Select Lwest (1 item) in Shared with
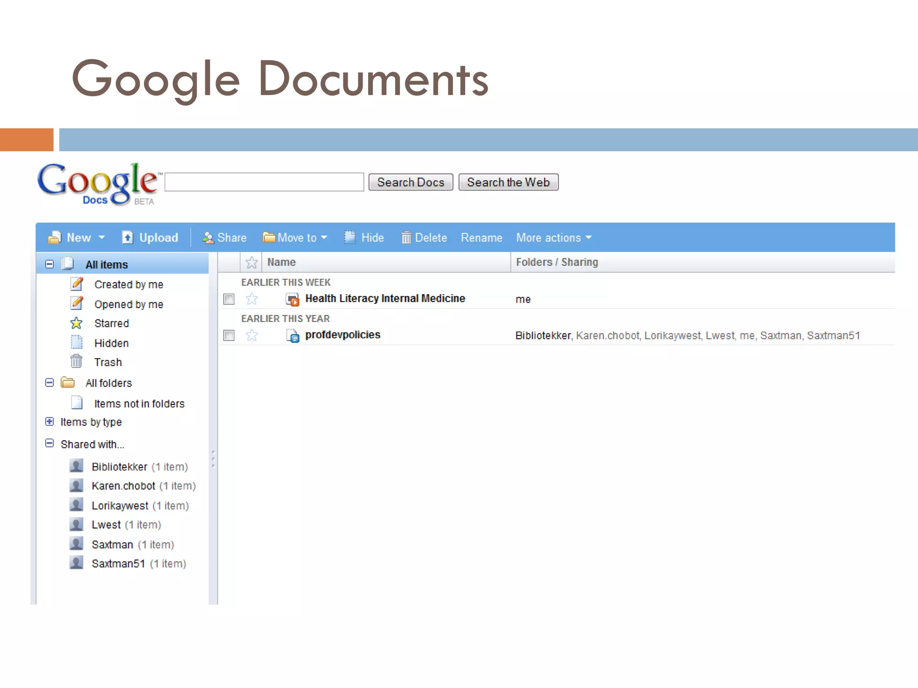Image resolution: width=918 pixels, height=688 pixels. [126, 525]
